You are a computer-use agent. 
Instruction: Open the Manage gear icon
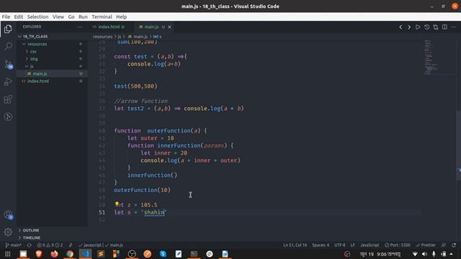8,232
